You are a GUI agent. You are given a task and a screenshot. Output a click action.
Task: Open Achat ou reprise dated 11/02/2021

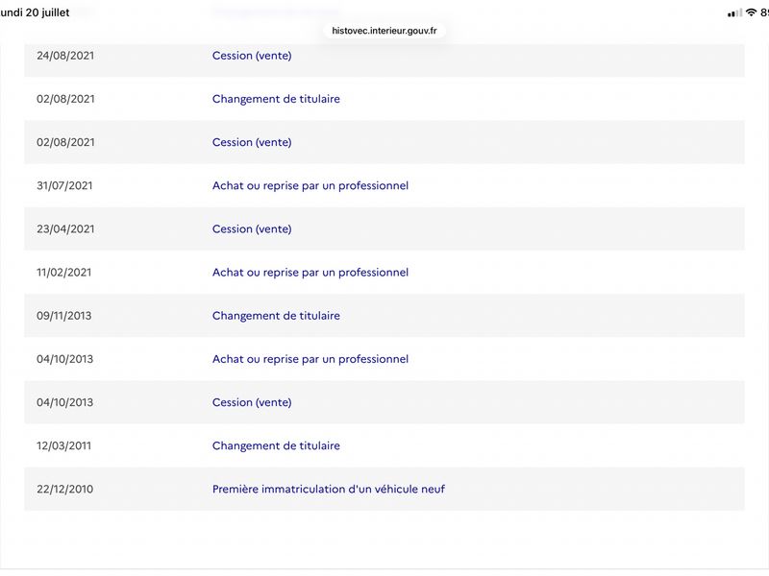click(x=310, y=273)
